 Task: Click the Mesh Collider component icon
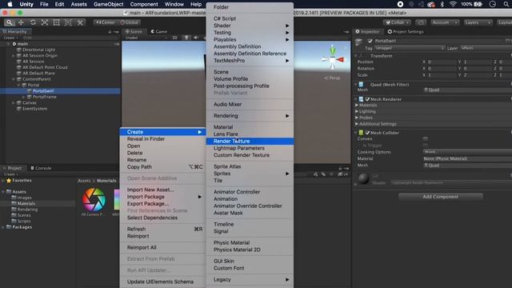coord(361,133)
